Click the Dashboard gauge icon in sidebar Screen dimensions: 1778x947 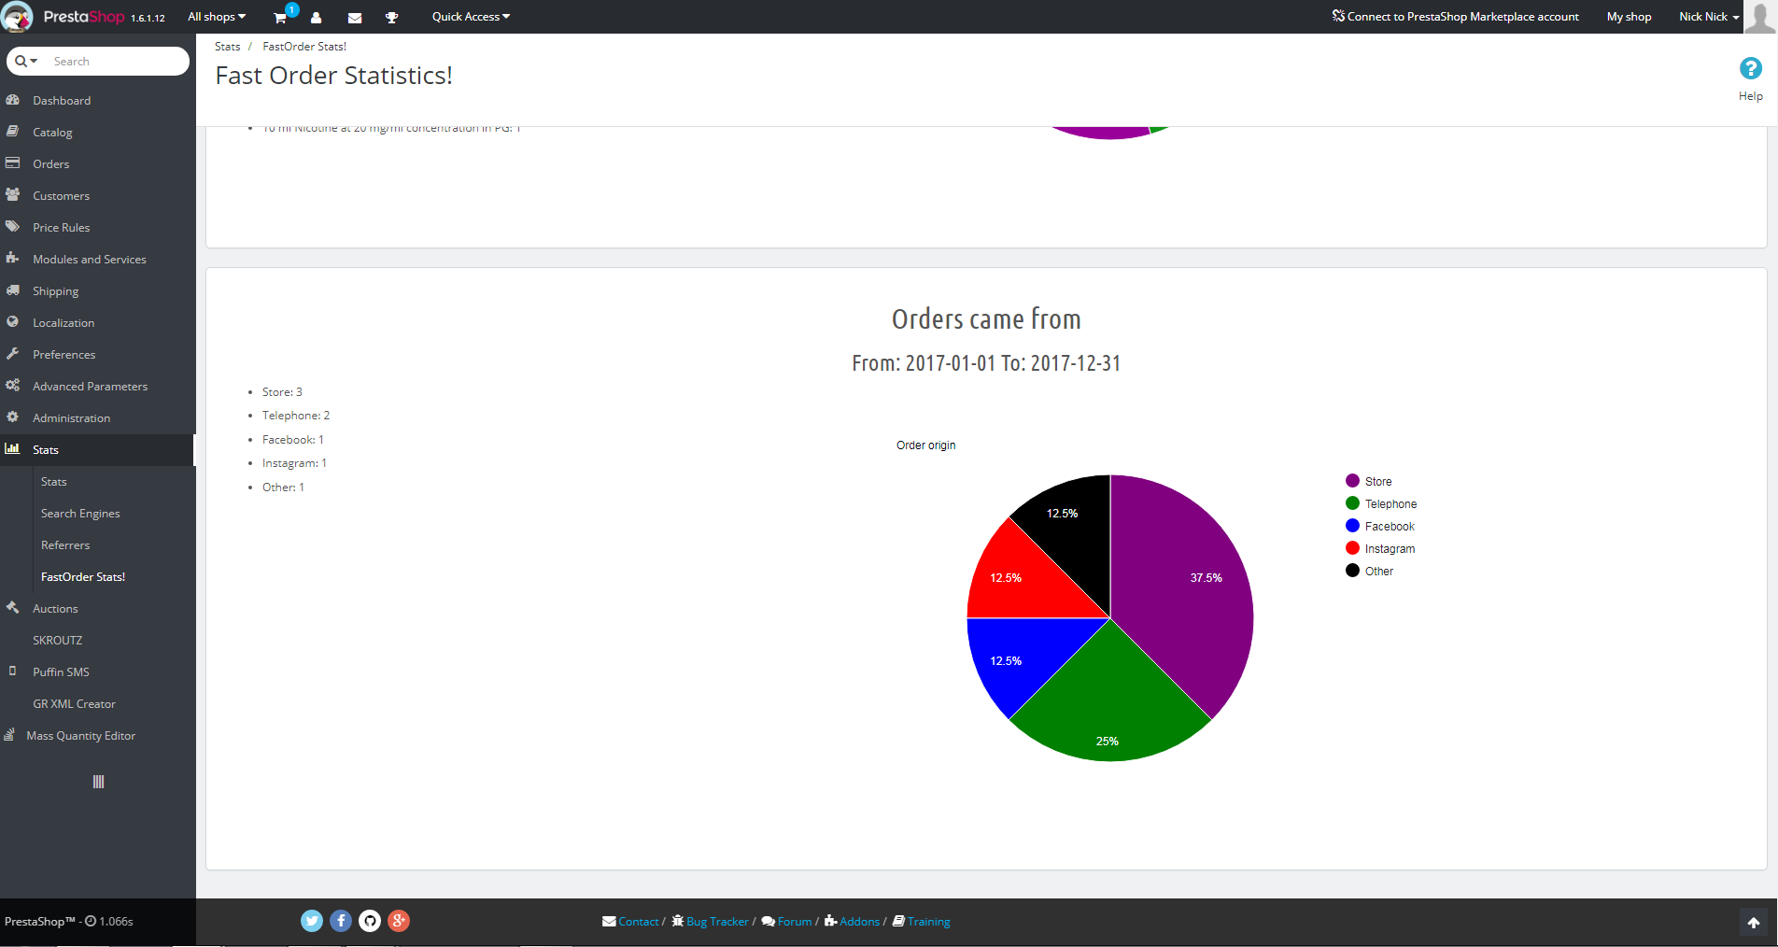13,100
